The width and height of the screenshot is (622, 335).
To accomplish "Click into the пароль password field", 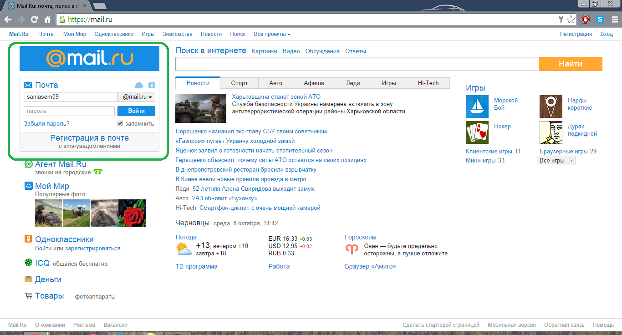I will (69, 111).
